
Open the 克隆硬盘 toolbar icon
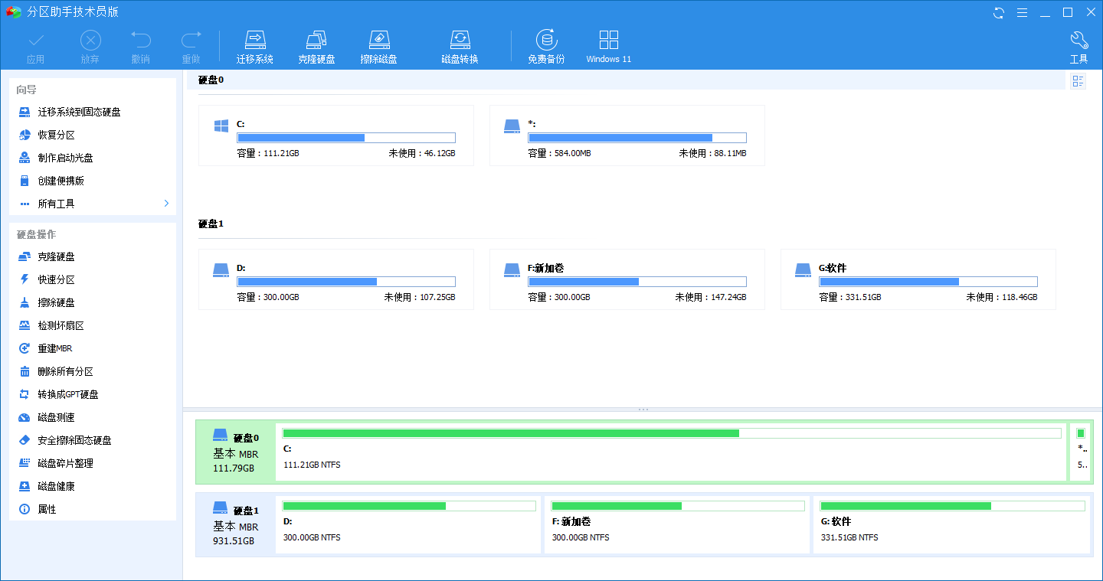[316, 47]
